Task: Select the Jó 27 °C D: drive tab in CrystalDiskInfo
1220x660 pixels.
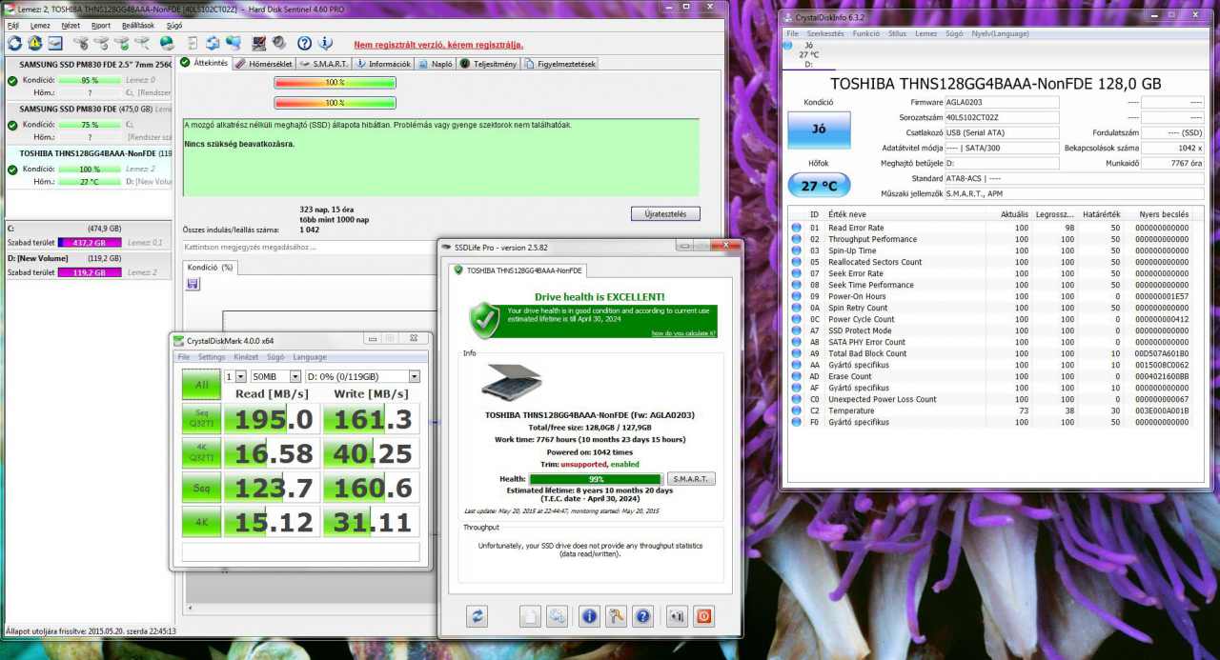Action: pyautogui.click(x=808, y=54)
